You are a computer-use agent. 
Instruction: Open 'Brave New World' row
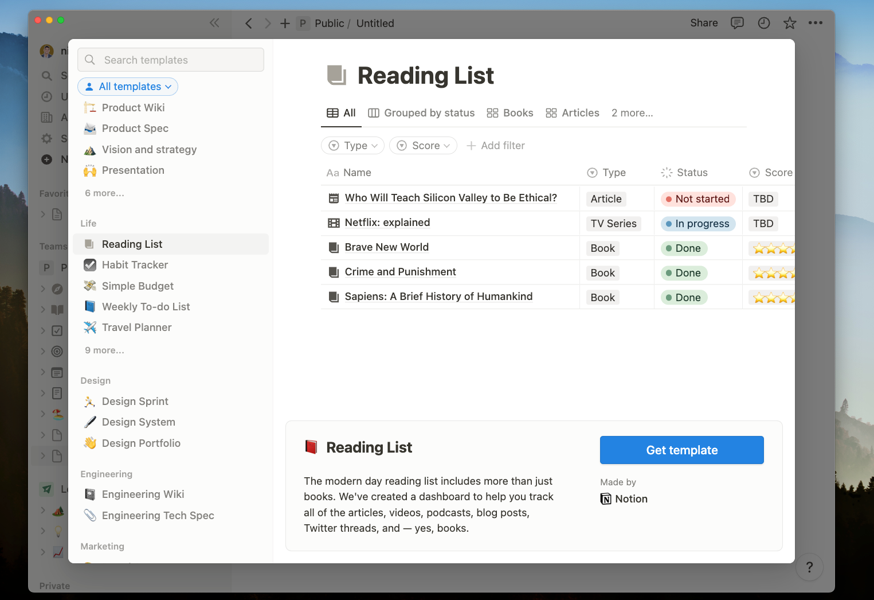[387, 247]
